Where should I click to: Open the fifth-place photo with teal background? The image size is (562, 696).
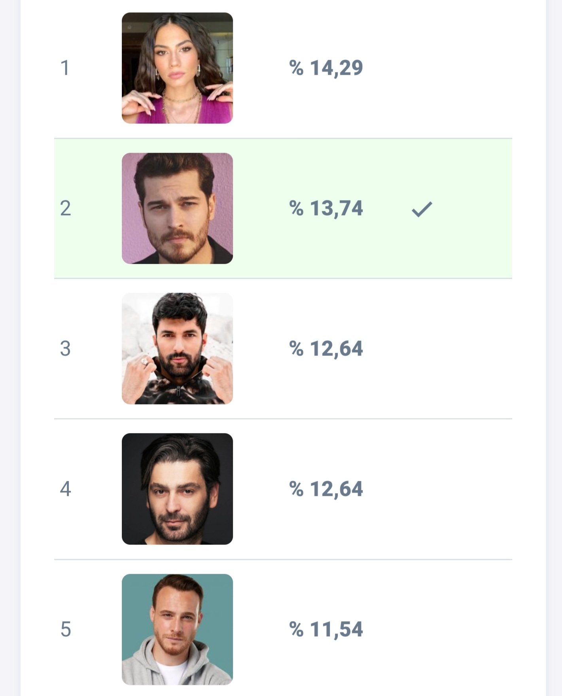[x=177, y=629]
